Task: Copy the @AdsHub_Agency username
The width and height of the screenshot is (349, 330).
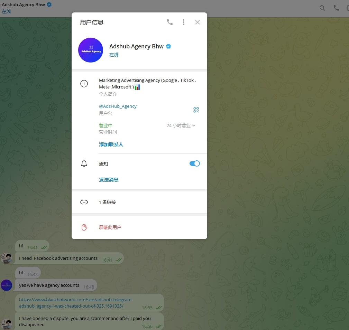Action: click(x=118, y=106)
